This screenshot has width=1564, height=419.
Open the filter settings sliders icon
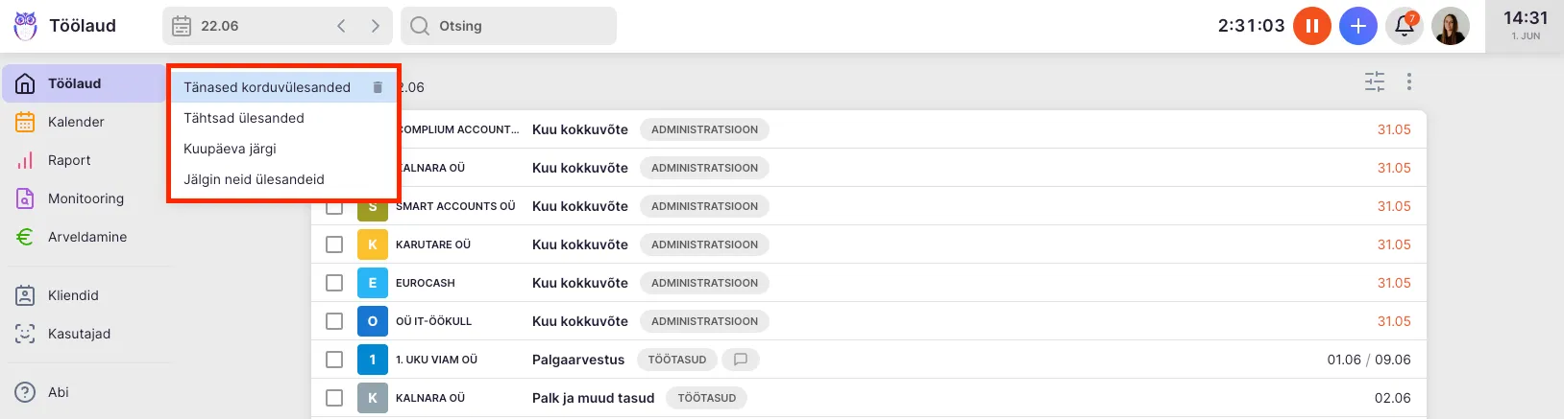coord(1375,81)
